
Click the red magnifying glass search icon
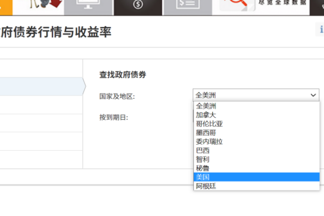pos(239,6)
